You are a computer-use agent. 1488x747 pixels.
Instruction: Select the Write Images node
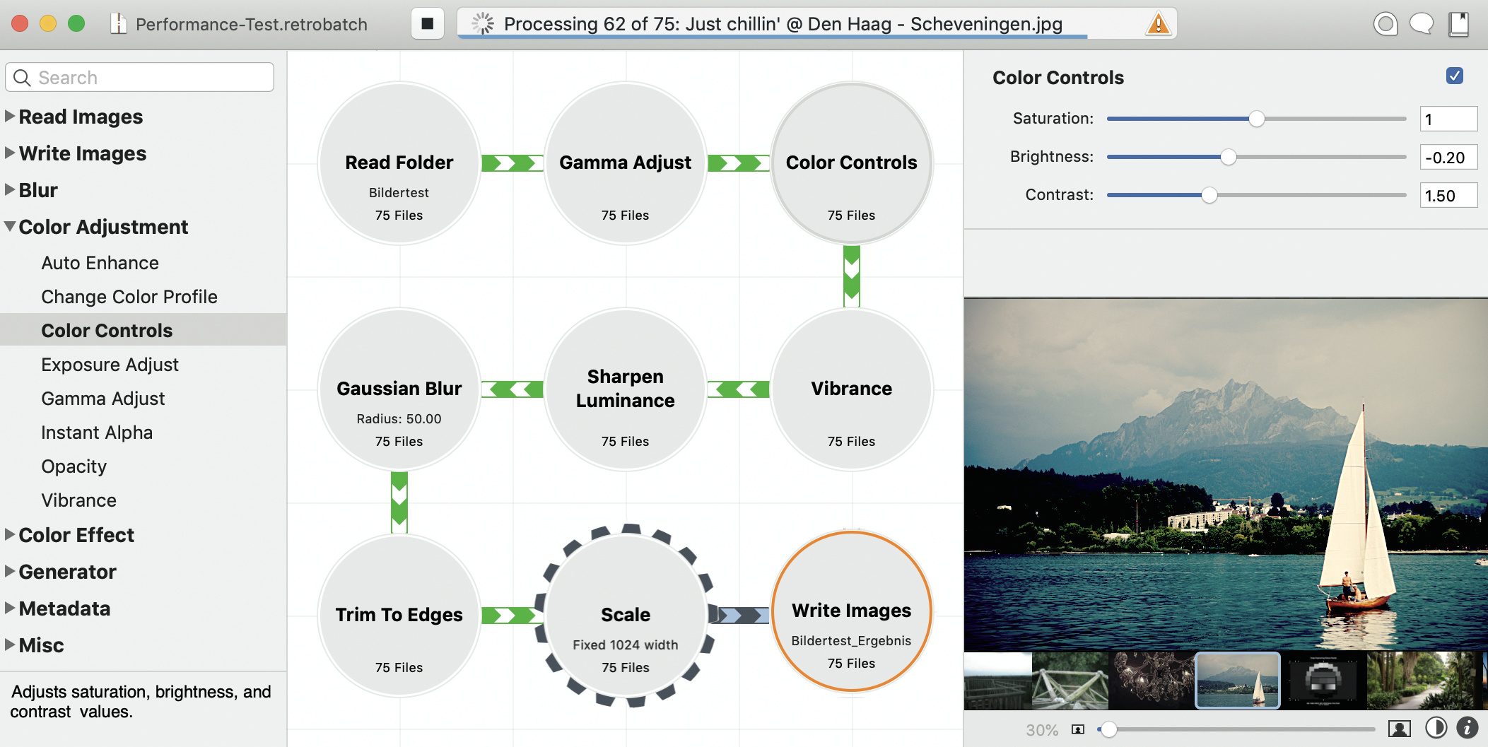tap(851, 612)
